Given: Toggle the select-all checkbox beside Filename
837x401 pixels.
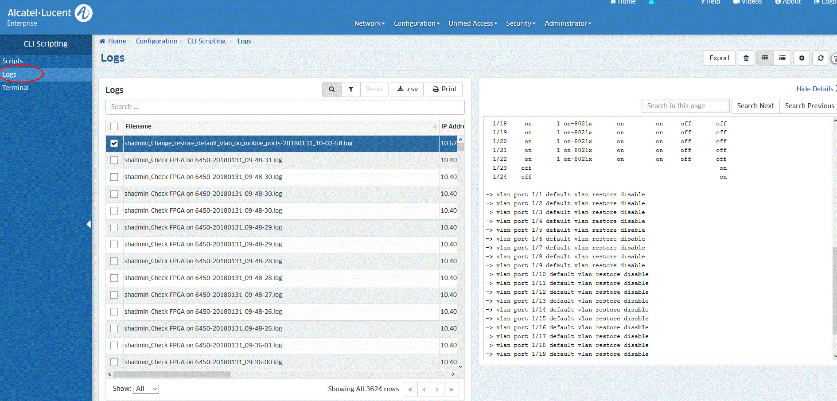Looking at the screenshot, I should click(114, 127).
